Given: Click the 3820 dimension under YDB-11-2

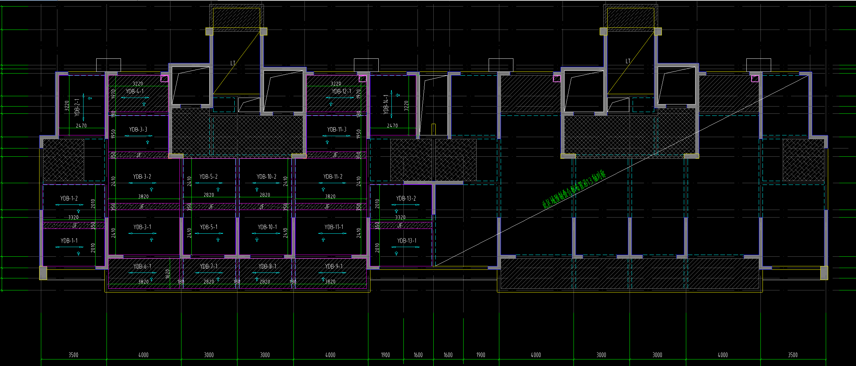Looking at the screenshot, I should [330, 197].
